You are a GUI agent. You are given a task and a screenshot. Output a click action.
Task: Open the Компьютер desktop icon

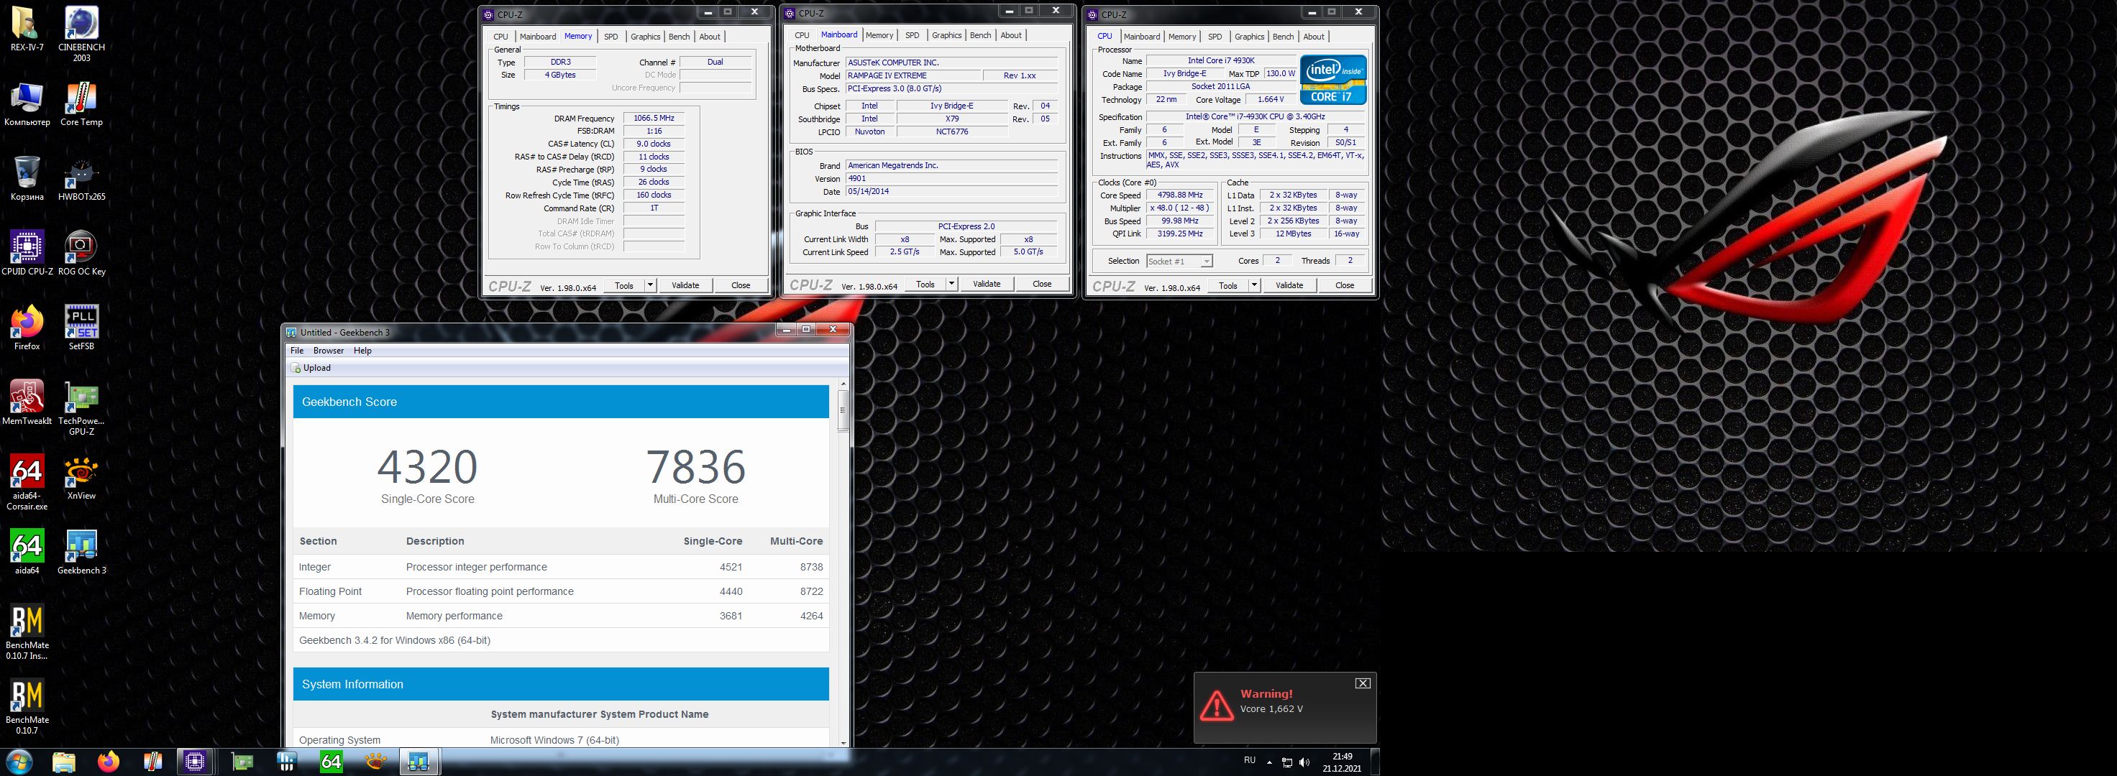27,104
